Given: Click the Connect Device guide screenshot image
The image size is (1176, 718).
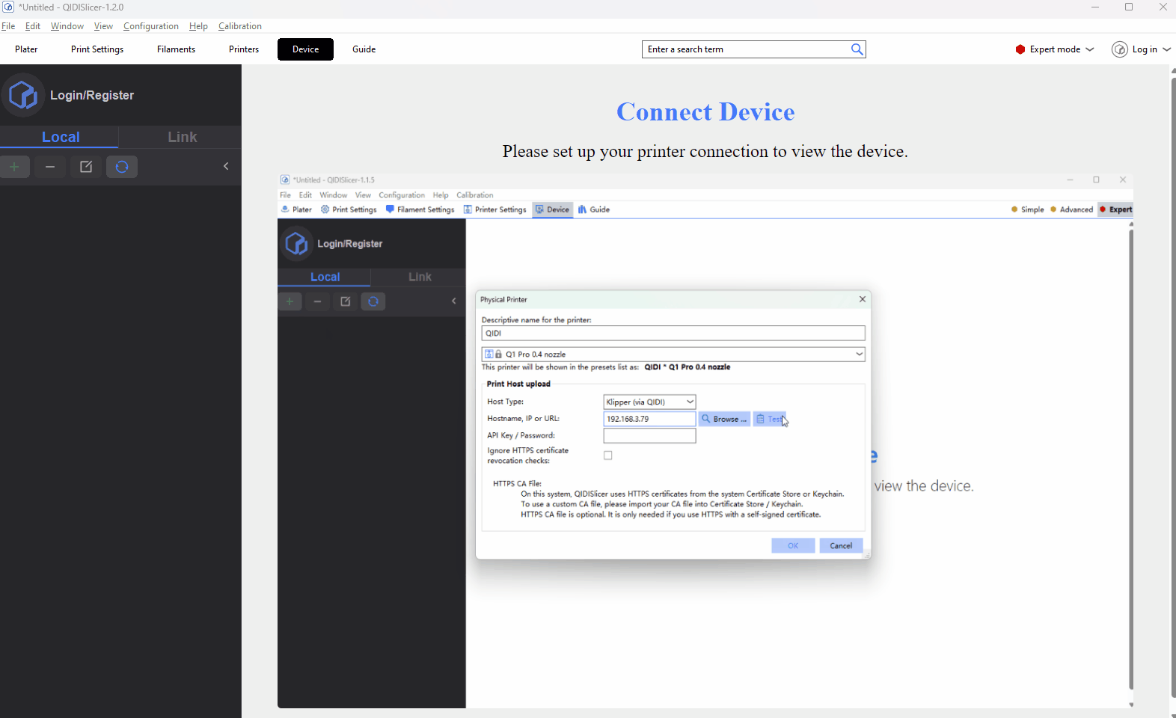Looking at the screenshot, I should tap(705, 441).
